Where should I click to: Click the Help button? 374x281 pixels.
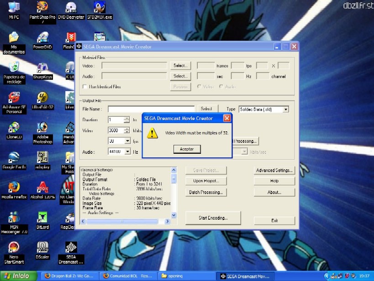pyautogui.click(x=274, y=181)
